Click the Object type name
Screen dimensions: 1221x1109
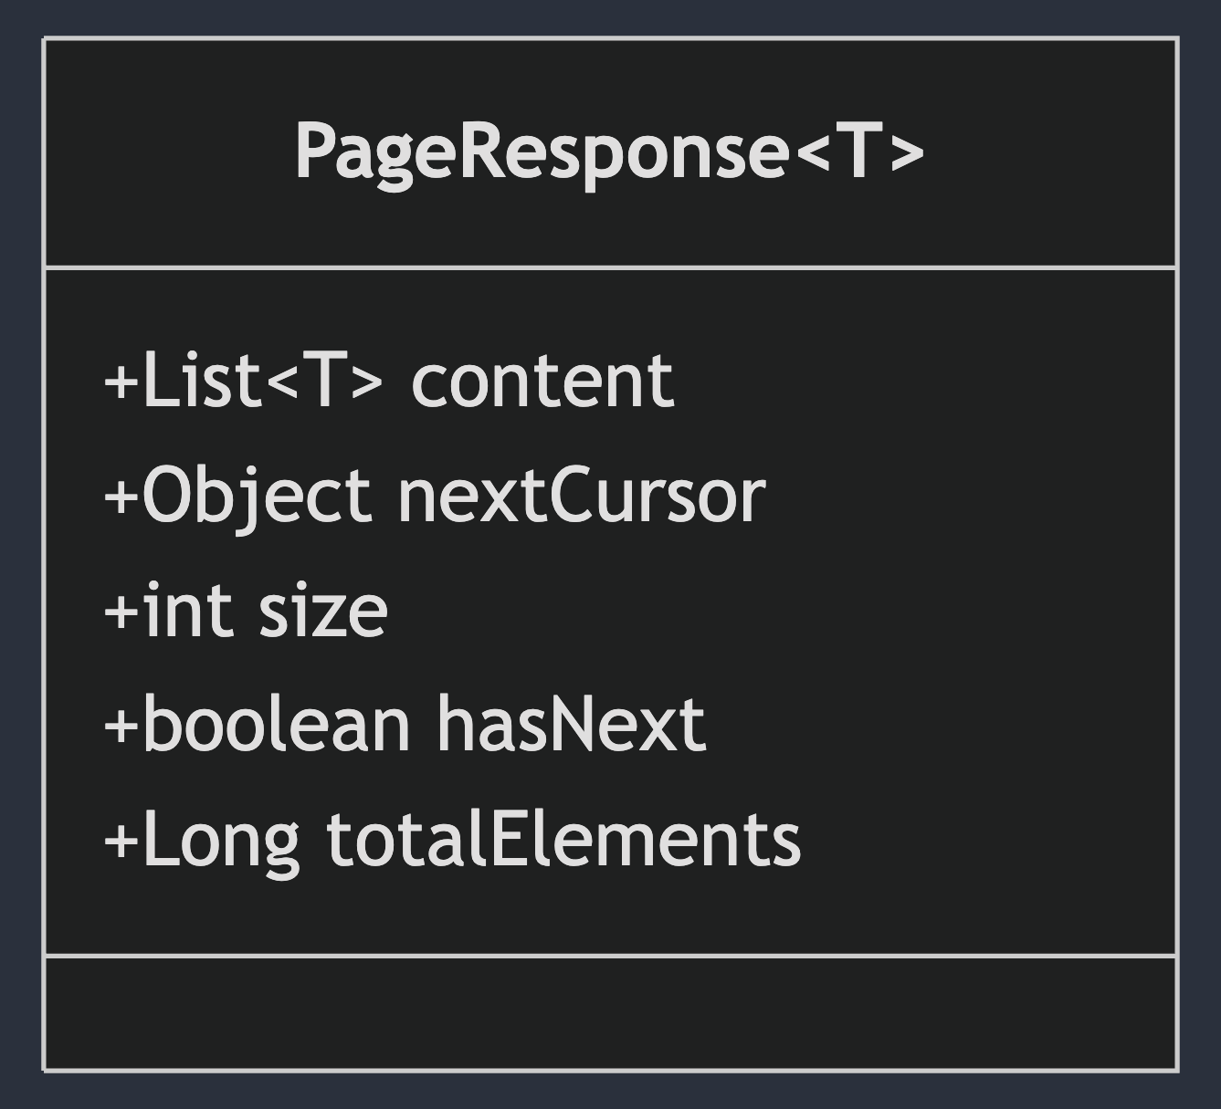[x=257, y=497]
